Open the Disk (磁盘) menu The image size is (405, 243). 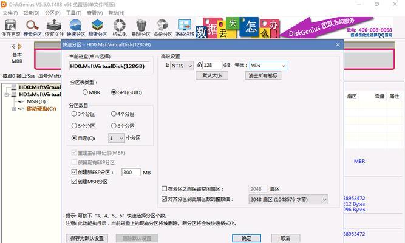pyautogui.click(x=31, y=13)
